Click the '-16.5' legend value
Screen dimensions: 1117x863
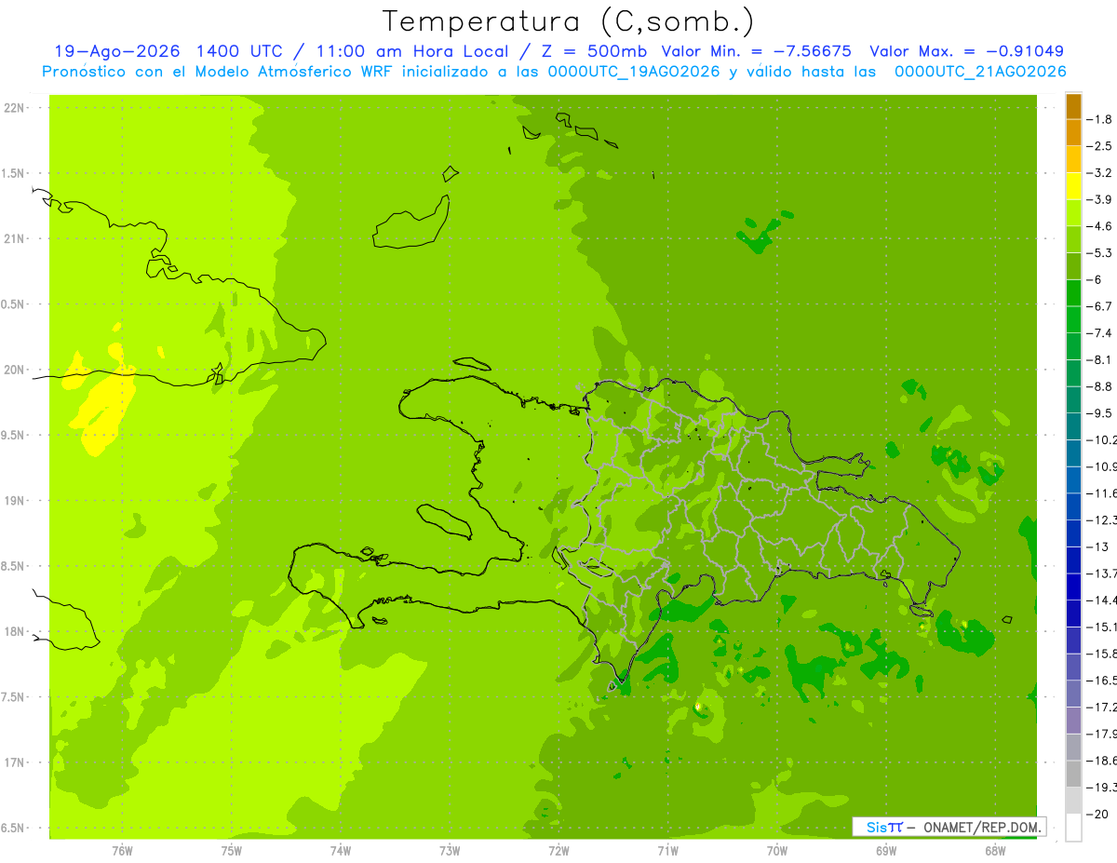[x=1102, y=681]
